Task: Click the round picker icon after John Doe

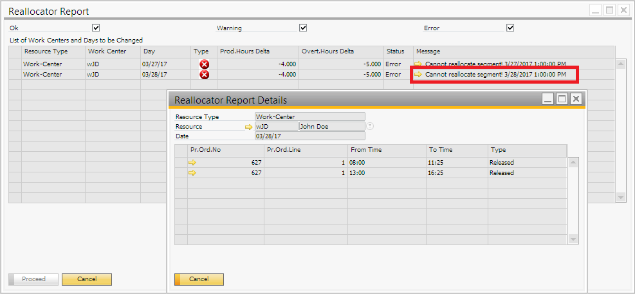Action: tap(370, 127)
